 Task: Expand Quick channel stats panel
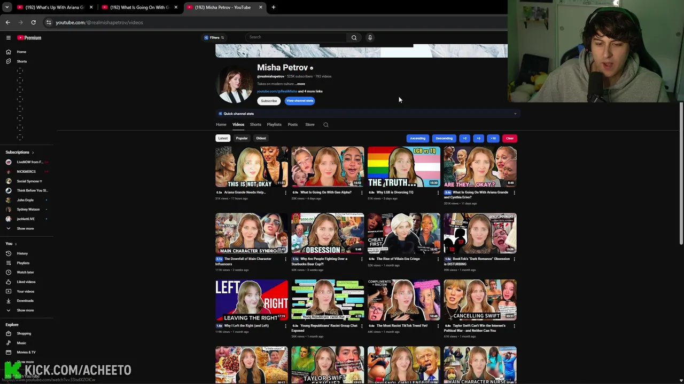tap(515, 114)
